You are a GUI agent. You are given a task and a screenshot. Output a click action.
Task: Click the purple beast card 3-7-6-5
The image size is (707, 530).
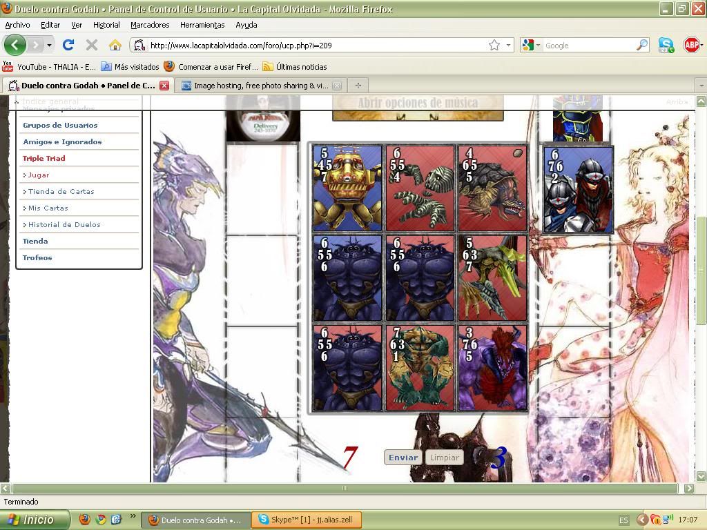tap(492, 368)
